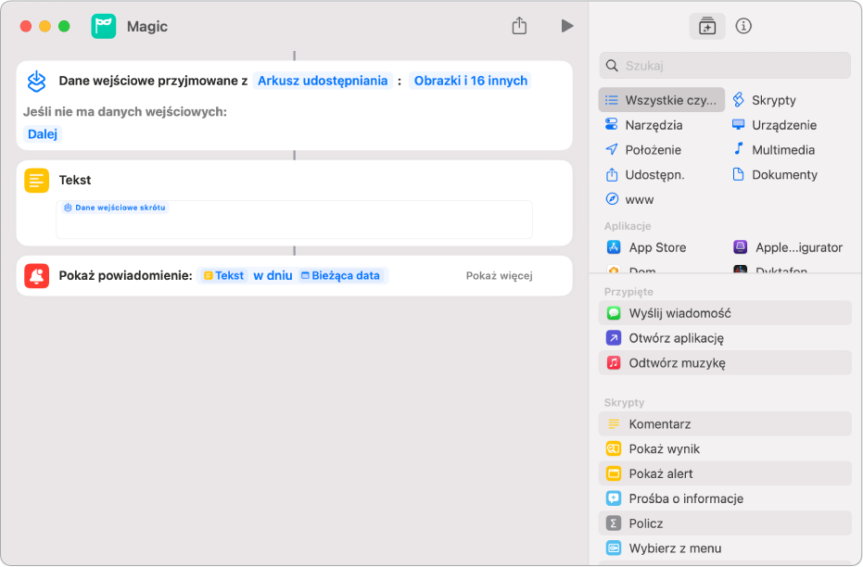This screenshot has width=863, height=567.
Task: Click the Magic shortcut mask icon
Action: point(104,26)
